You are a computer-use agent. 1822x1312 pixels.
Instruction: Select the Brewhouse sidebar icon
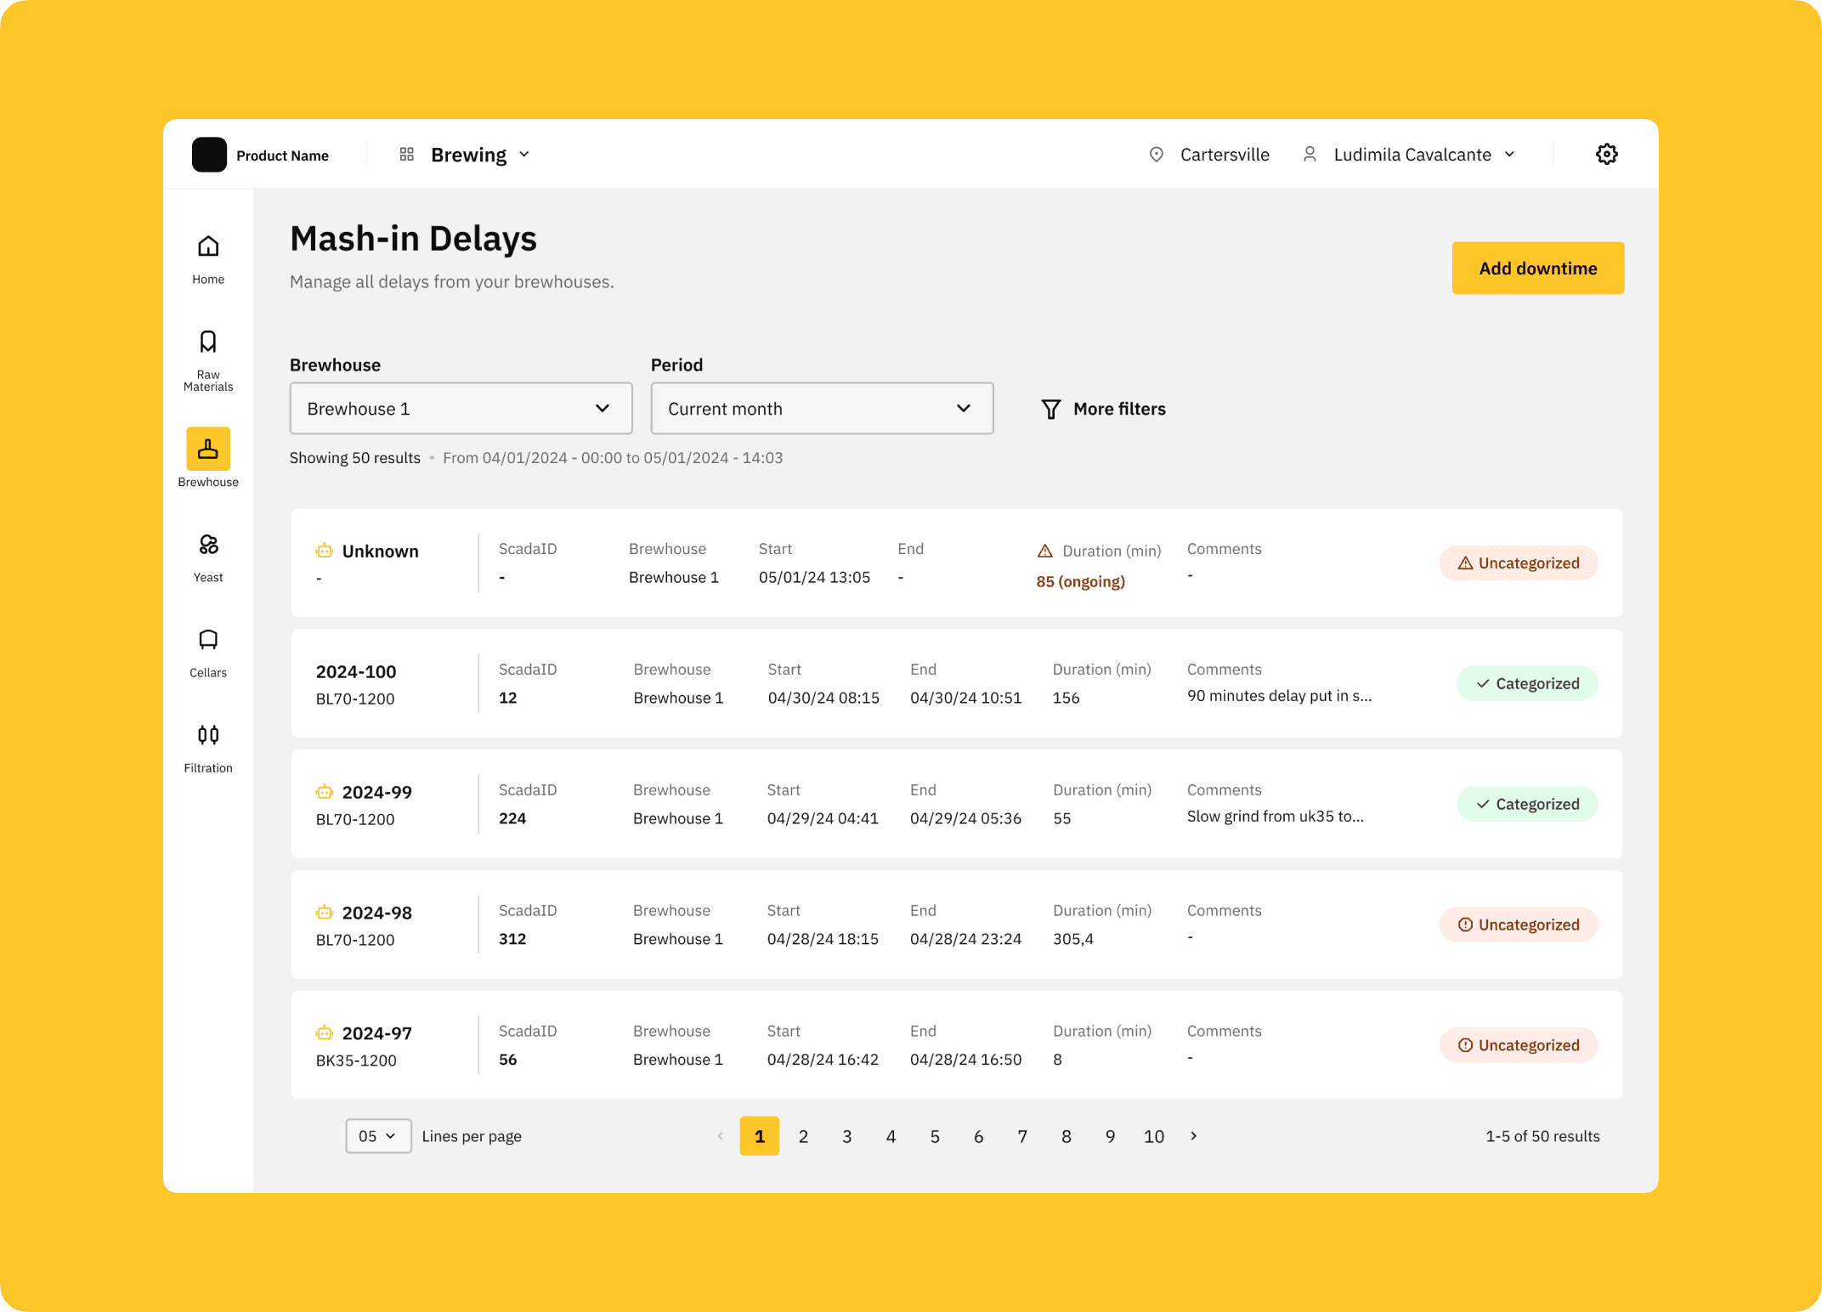coord(208,449)
